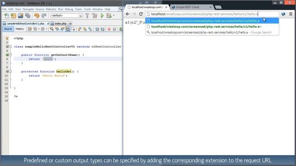Undo the last edit in NetBeans
The image size is (296, 166).
37,16
